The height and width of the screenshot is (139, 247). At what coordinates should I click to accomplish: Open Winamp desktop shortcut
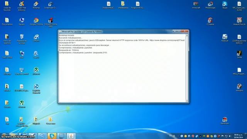pos(36,5)
